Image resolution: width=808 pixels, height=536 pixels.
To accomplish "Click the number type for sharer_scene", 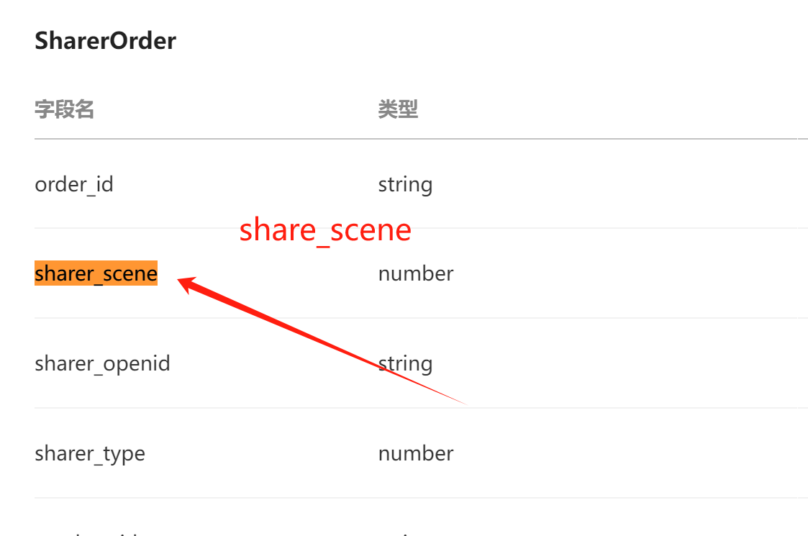I will pyautogui.click(x=416, y=273).
